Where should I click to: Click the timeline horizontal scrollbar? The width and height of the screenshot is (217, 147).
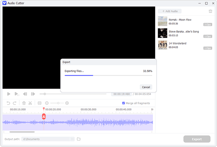[22, 132]
